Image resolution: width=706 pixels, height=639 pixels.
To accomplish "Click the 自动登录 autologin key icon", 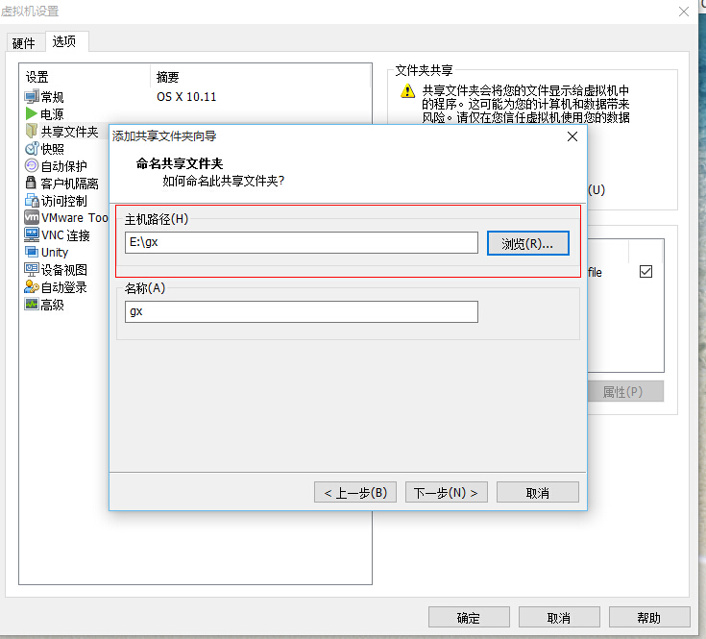I will point(32,286).
